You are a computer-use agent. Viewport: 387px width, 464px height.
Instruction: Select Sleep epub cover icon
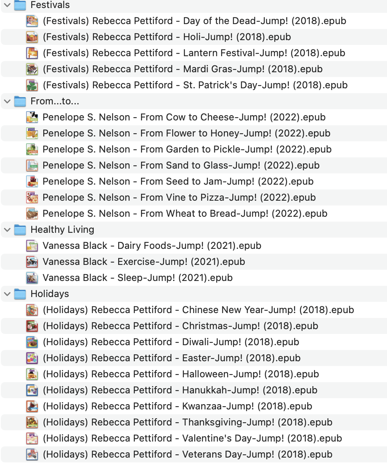point(32,278)
